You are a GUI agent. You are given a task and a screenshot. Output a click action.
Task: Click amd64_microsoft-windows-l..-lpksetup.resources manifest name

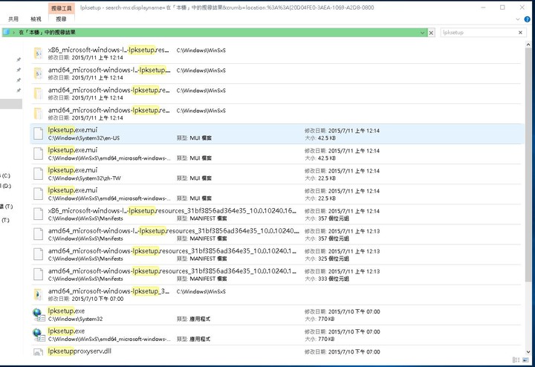174,231
